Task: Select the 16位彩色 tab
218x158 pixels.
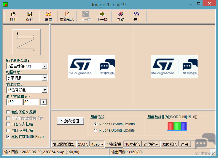Action: (x=114, y=144)
